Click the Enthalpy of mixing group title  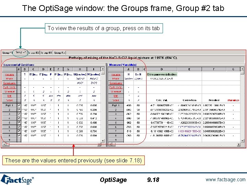[x=123, y=58]
